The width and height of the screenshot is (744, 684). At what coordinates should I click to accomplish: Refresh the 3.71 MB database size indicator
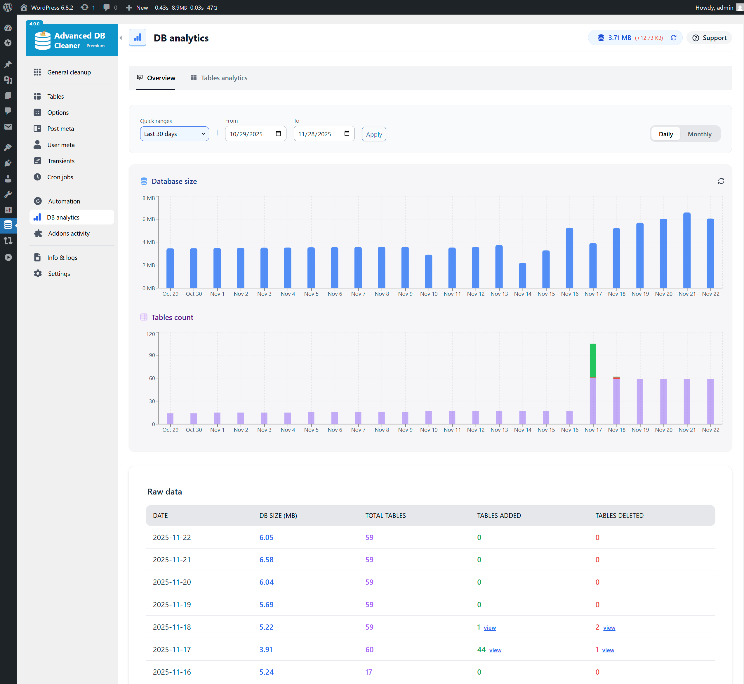pyautogui.click(x=674, y=37)
